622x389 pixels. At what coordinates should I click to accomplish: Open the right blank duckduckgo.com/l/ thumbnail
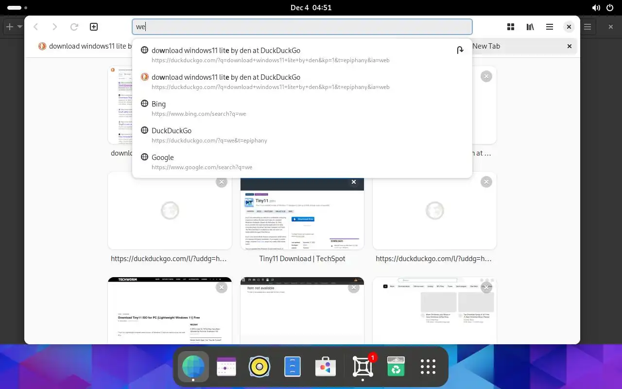click(x=434, y=211)
